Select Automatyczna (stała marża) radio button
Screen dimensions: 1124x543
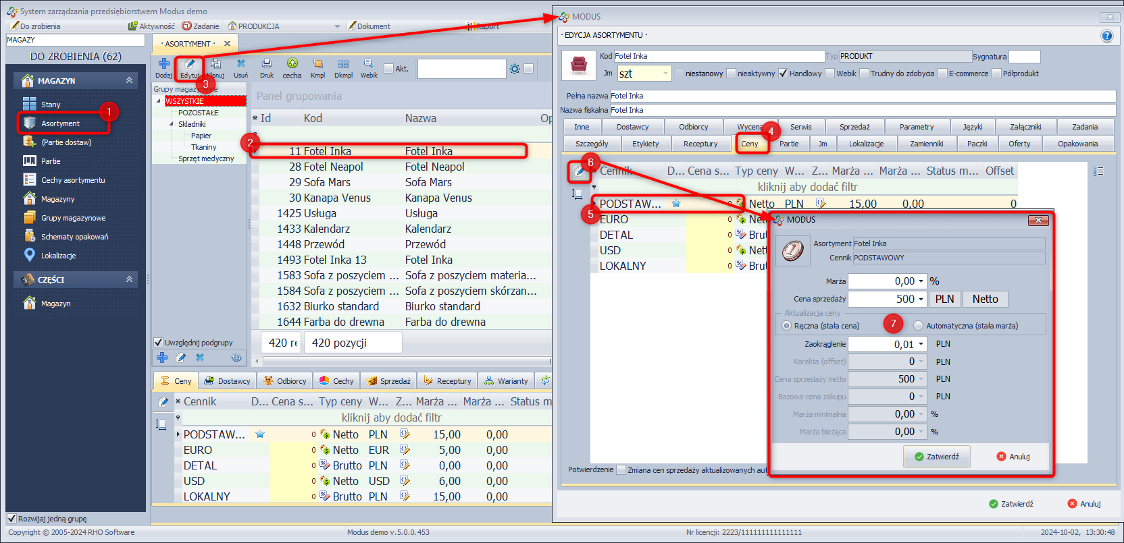pyautogui.click(x=918, y=326)
